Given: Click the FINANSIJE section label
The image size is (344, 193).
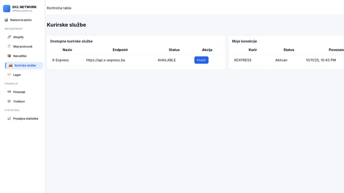Looking at the screenshot, I should [x=11, y=84].
